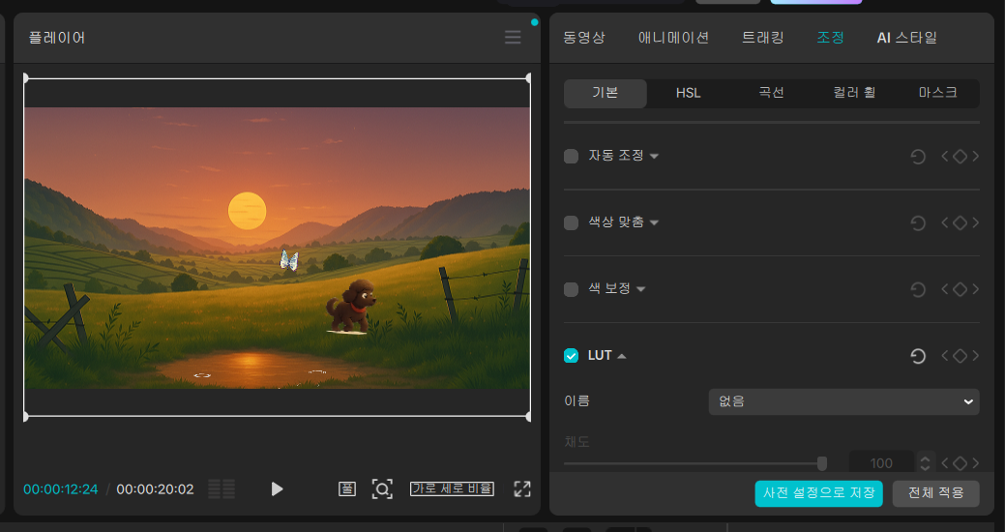Add a keyframe for 색상 맞춤

tap(960, 223)
